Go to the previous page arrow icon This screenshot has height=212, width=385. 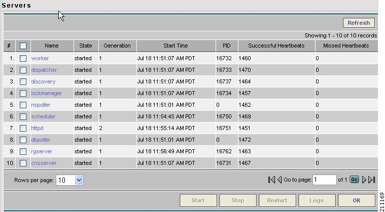pyautogui.click(x=279, y=180)
